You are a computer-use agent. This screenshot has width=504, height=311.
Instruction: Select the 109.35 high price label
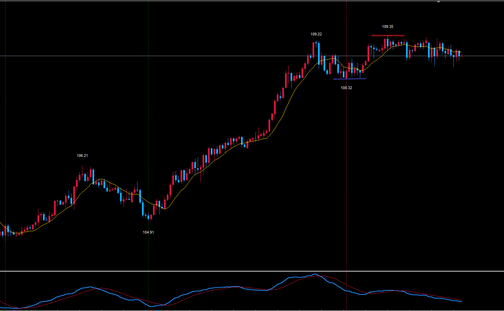click(x=387, y=26)
